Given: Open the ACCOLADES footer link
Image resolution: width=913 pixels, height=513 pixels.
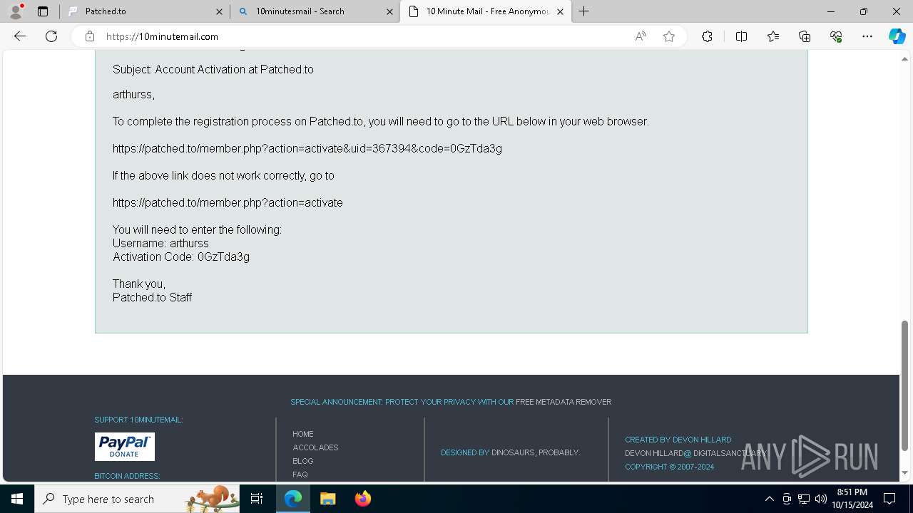Looking at the screenshot, I should [x=315, y=447].
